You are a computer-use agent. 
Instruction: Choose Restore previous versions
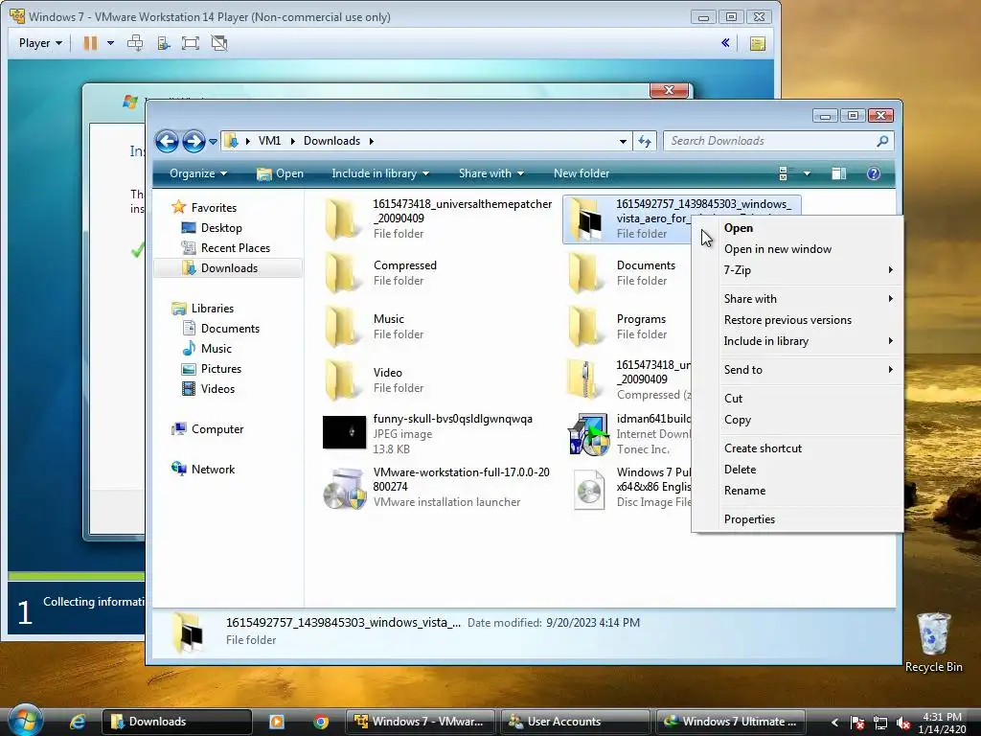click(x=798, y=320)
